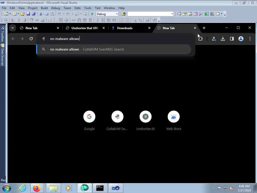257x193 pixels.
Task: Expand the Add New Item dropdown arrow
Action: 18,14
